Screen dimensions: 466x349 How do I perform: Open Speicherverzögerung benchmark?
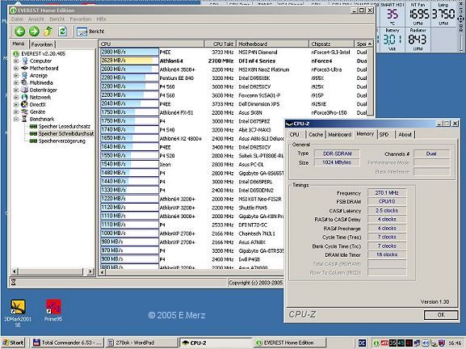click(x=61, y=141)
